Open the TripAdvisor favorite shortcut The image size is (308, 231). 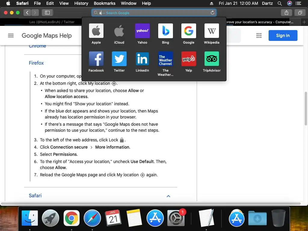click(x=211, y=62)
